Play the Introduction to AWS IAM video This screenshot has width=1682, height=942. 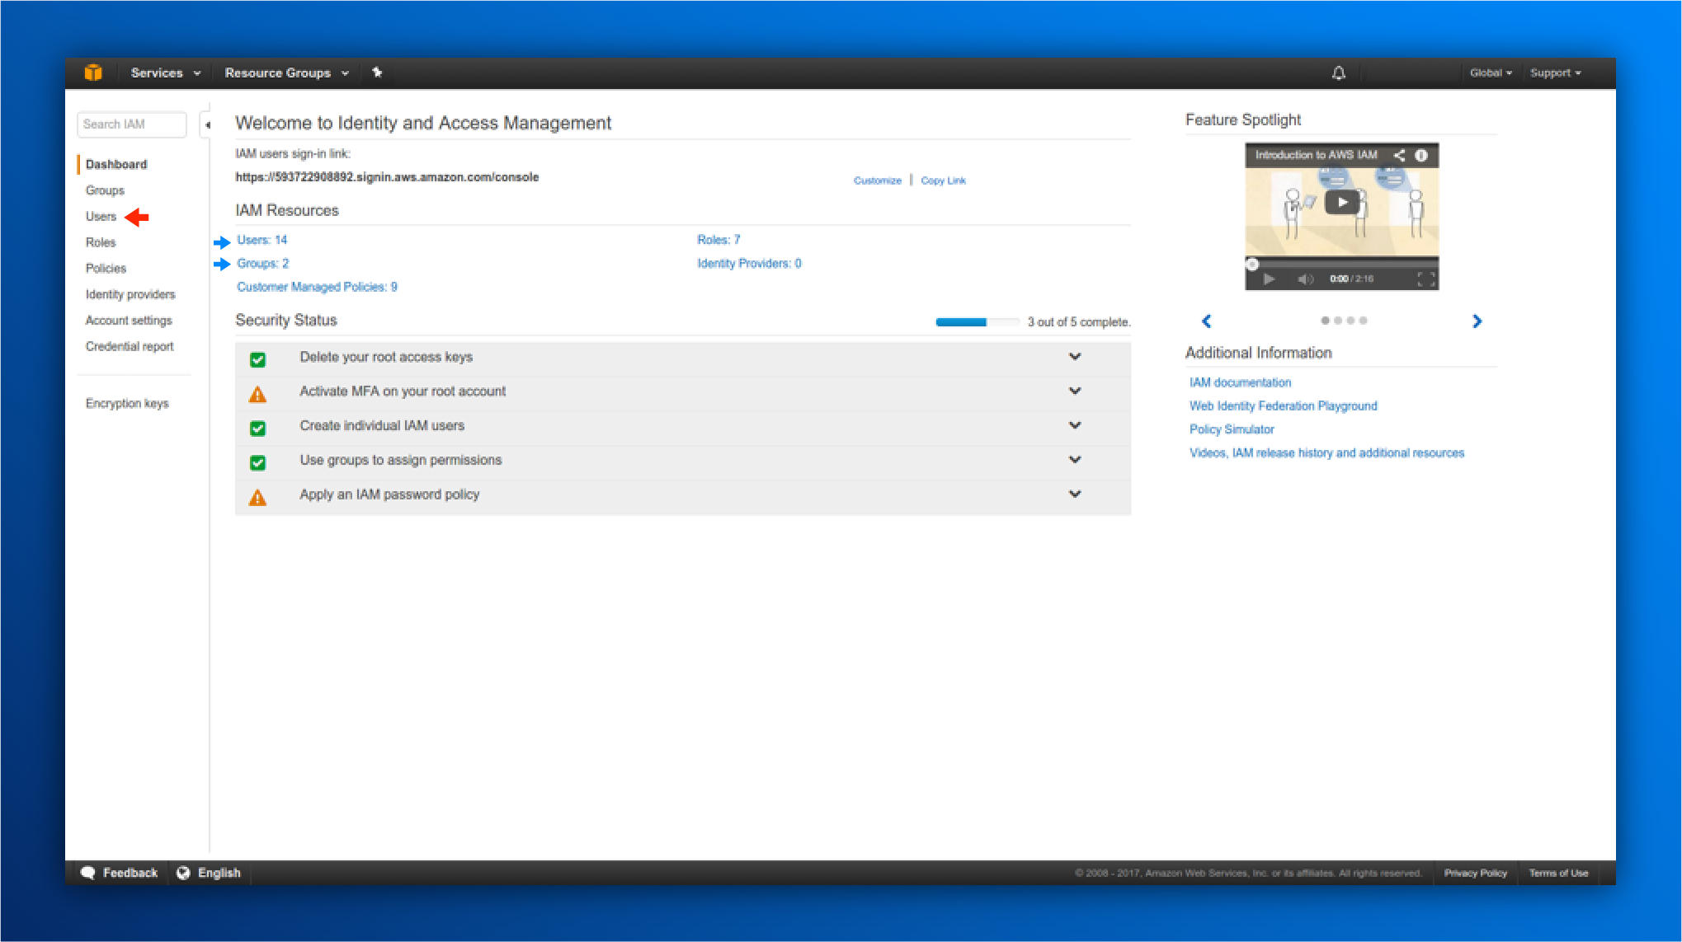pos(1342,202)
